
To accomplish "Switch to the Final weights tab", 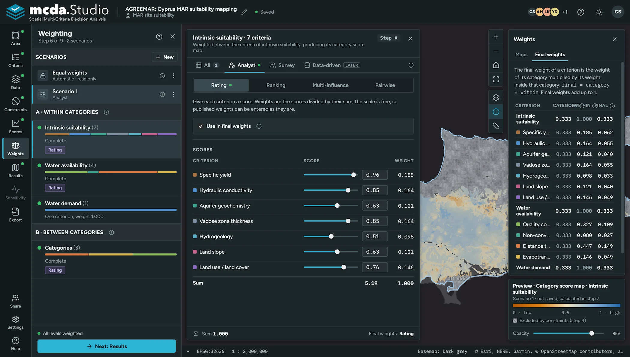I will point(550,55).
